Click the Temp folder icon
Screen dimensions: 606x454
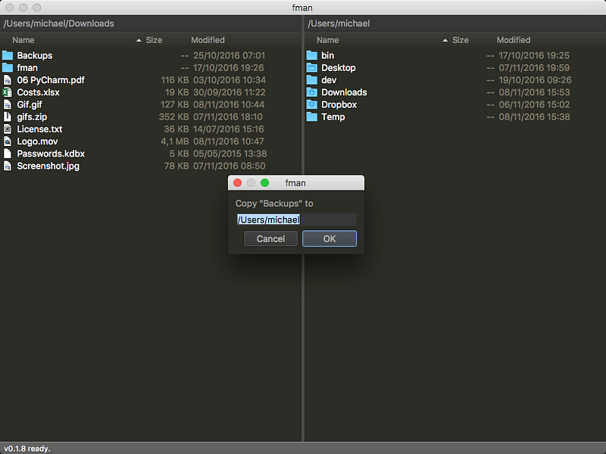312,117
